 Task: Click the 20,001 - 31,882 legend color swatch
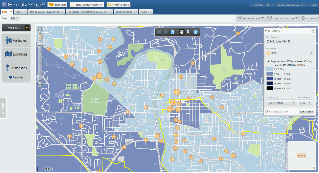point(269,89)
